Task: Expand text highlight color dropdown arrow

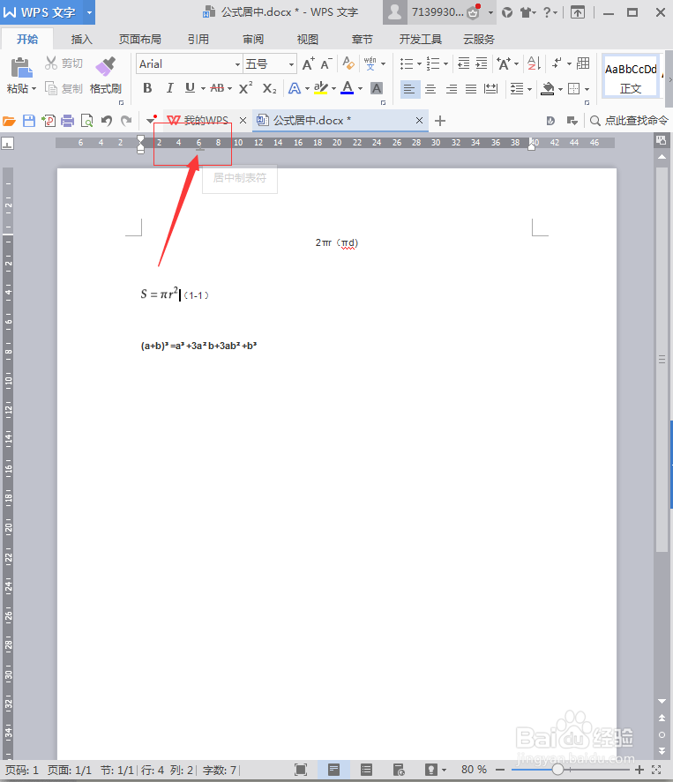Action: [333, 89]
